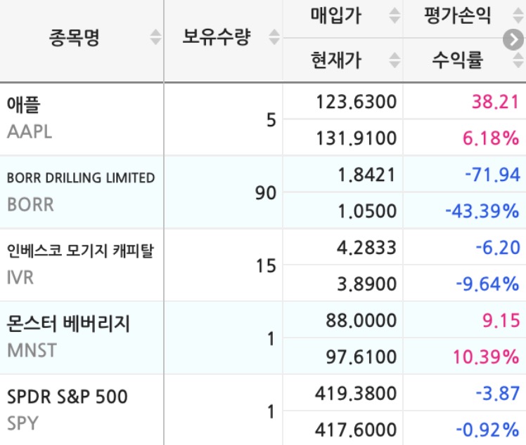Screen dimensions: 526x445
Task: Select 몬스터 베버리지 stock name
Action: (68, 324)
